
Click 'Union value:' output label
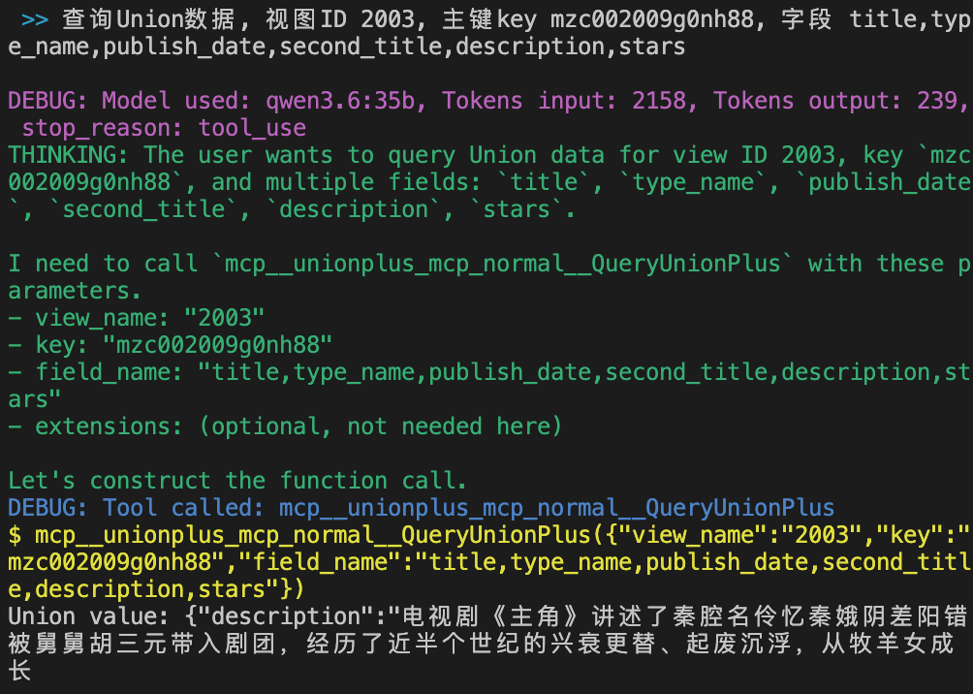pos(88,616)
